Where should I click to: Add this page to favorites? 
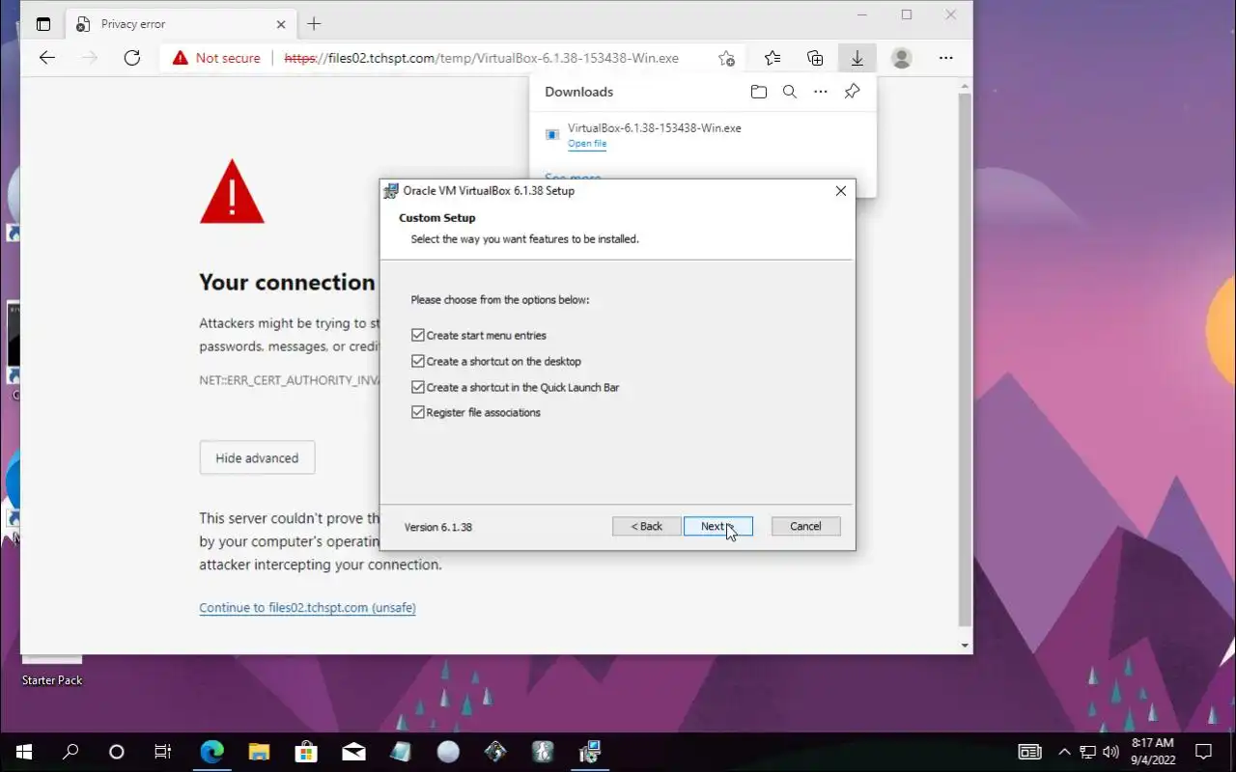tap(726, 58)
